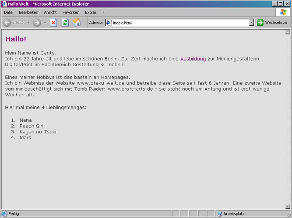Click the Windows flag logo
Screen dimensions: 292x218
click(283, 13)
